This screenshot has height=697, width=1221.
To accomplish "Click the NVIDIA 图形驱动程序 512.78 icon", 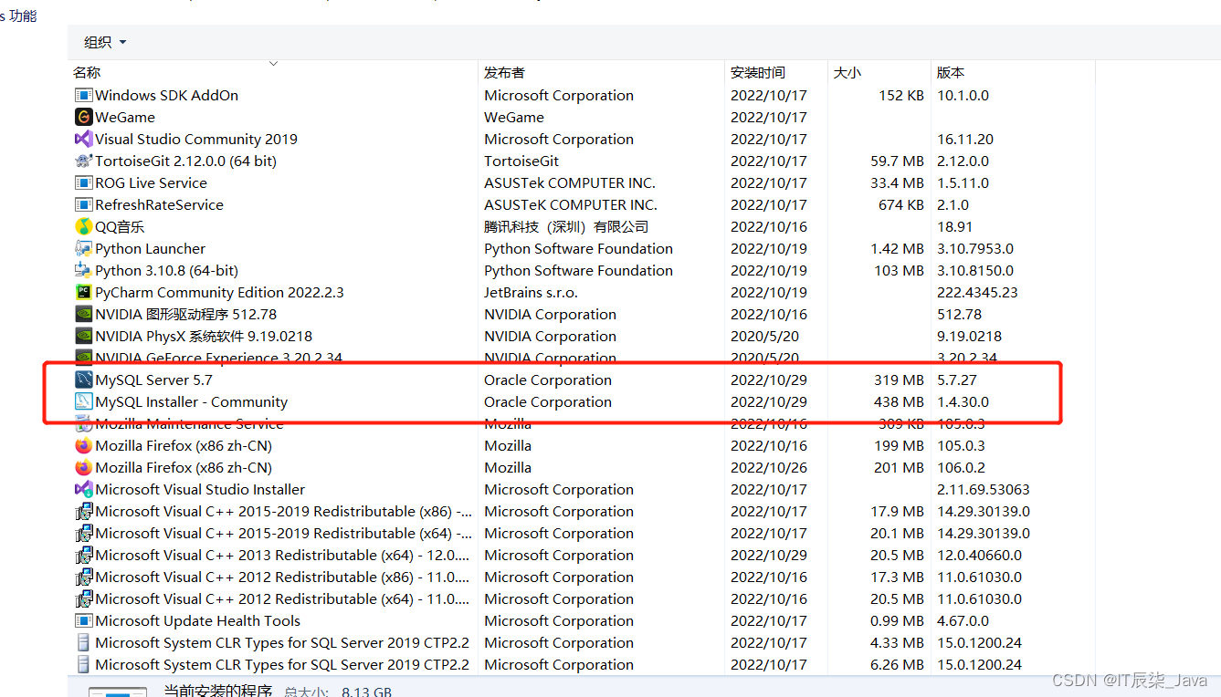I will click(x=83, y=314).
